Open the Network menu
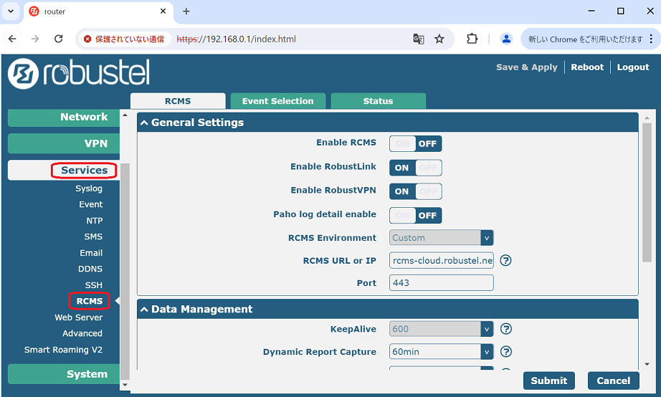The width and height of the screenshot is (661, 397). pyautogui.click(x=64, y=117)
